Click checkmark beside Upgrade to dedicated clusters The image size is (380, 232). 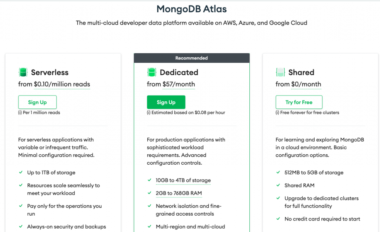[278, 198]
